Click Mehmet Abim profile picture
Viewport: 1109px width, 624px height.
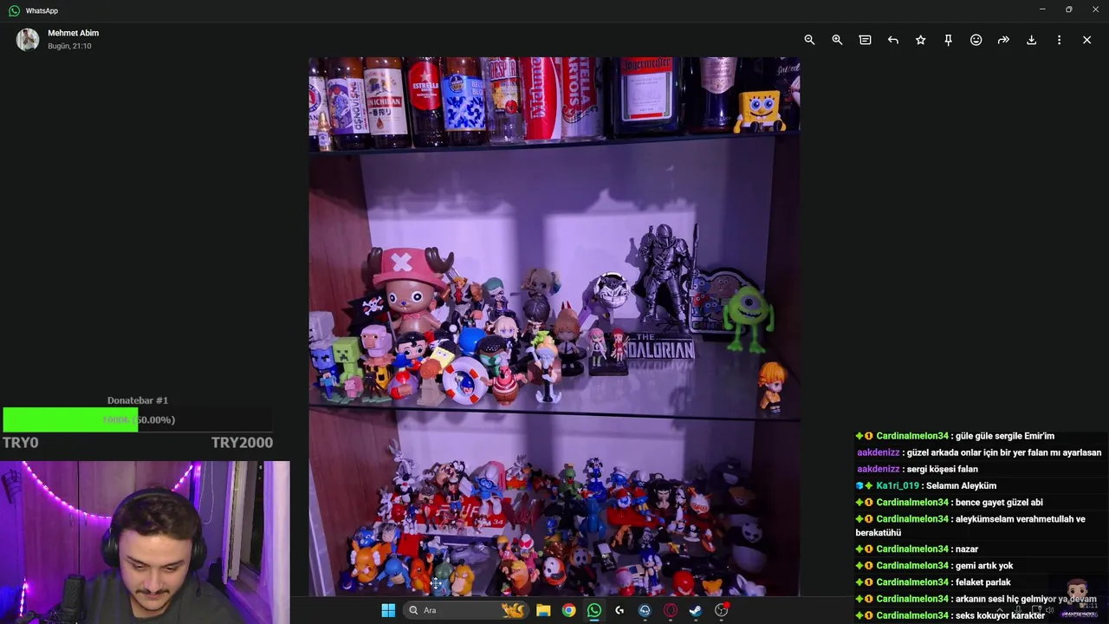(x=28, y=40)
